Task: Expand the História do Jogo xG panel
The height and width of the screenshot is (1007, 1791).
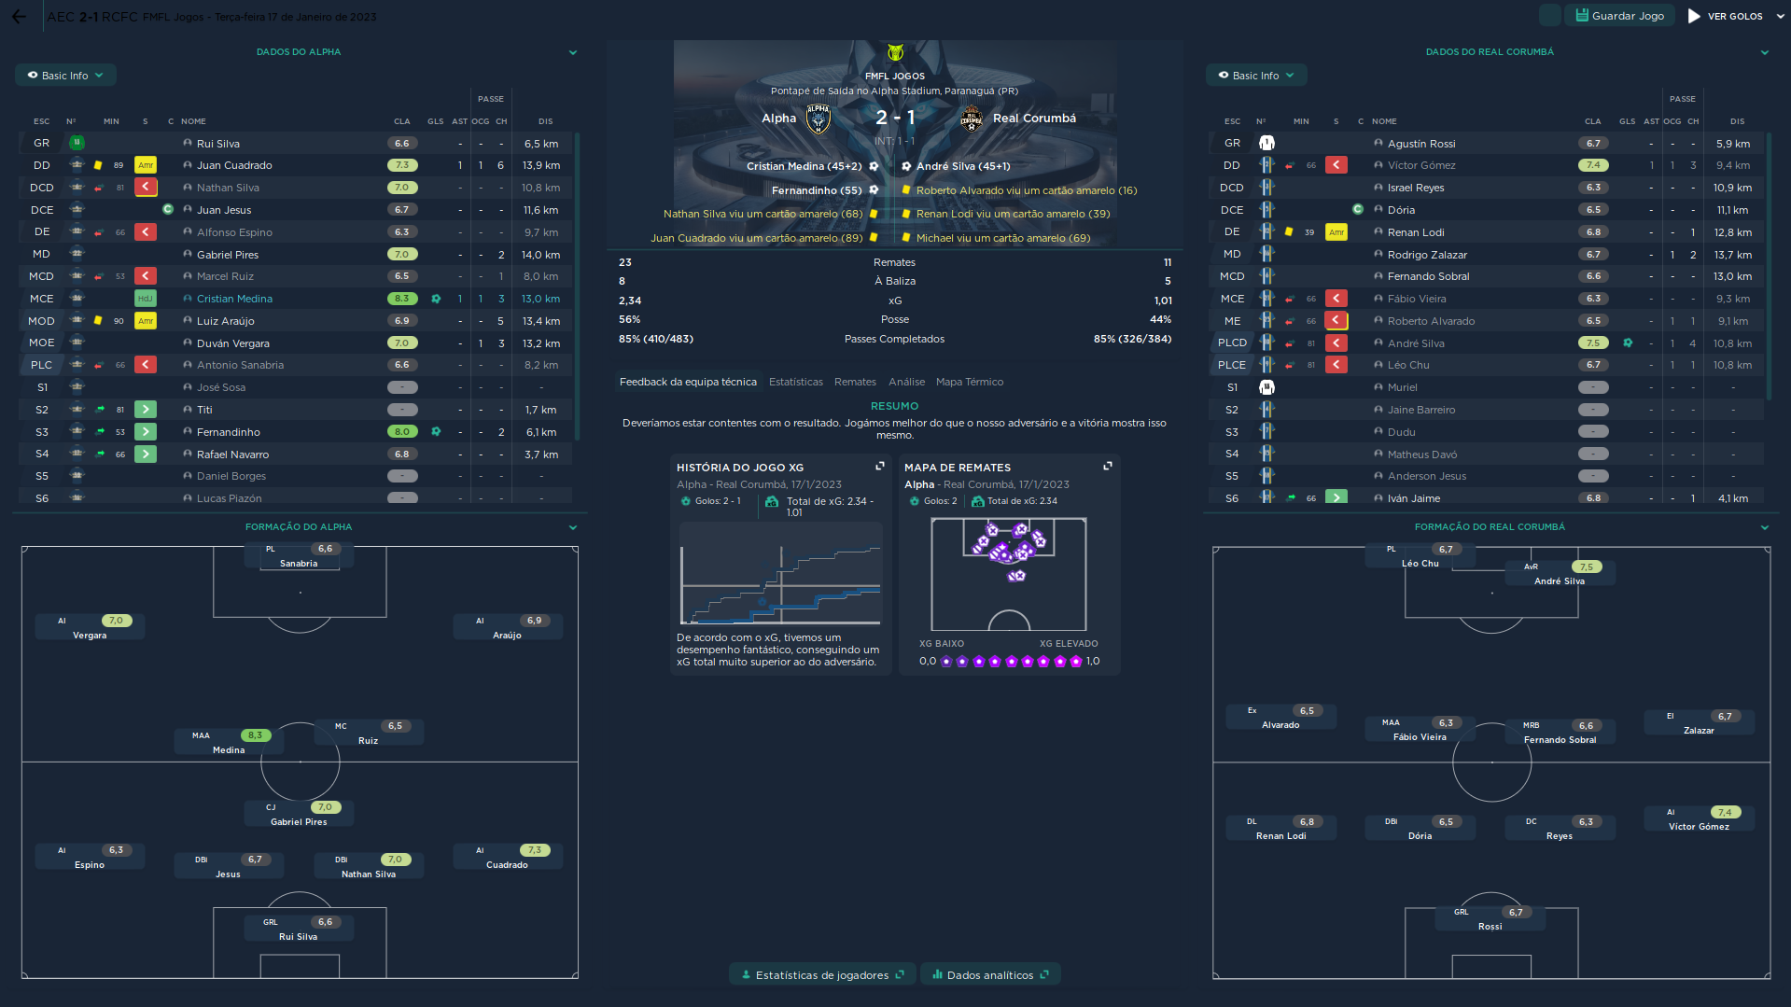Action: coord(879,466)
